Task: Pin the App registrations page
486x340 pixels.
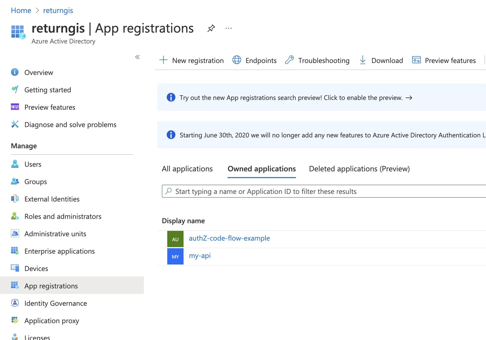Action: (x=211, y=28)
